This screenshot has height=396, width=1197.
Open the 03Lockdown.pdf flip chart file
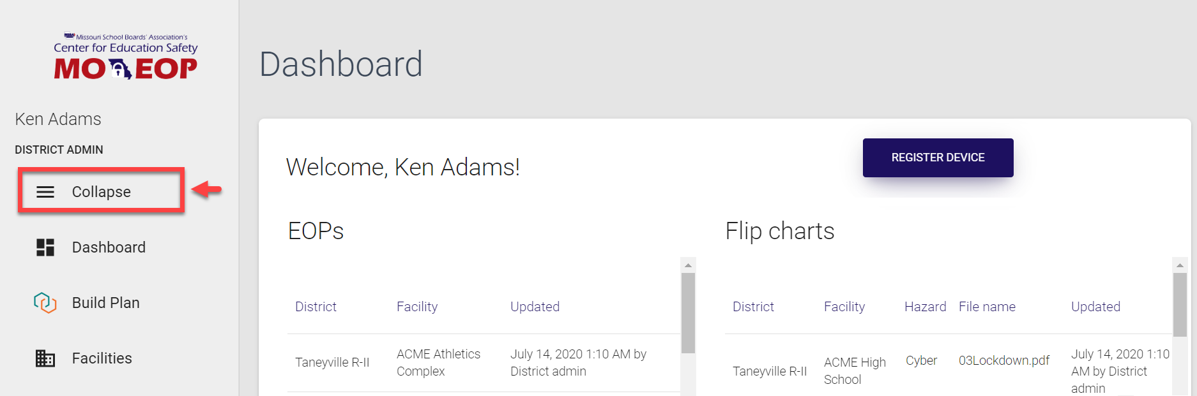pos(1003,360)
